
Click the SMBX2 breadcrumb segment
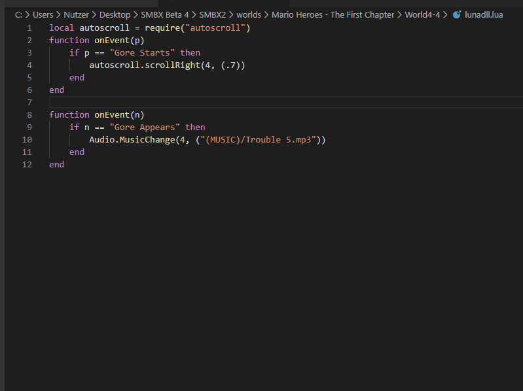coord(213,14)
